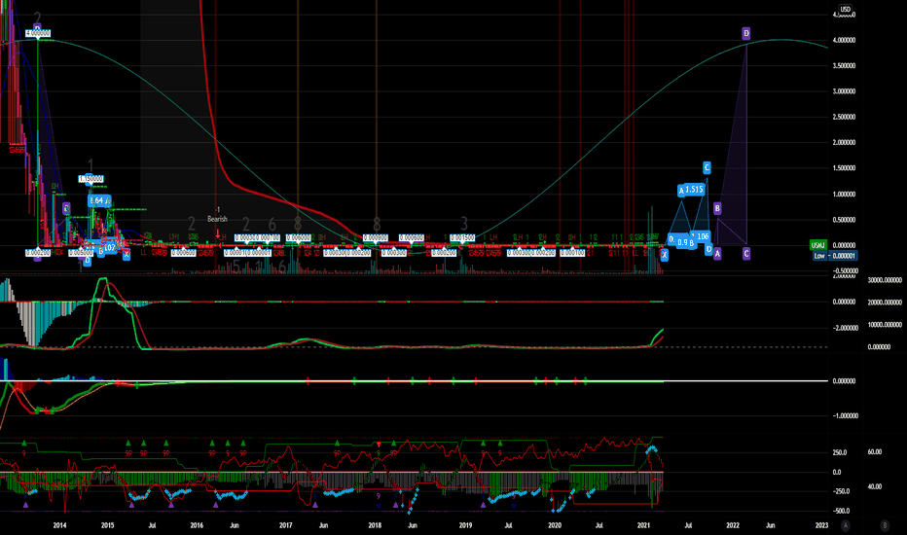Click the 2022 label on time axis
907x535 pixels.
[x=733, y=525]
